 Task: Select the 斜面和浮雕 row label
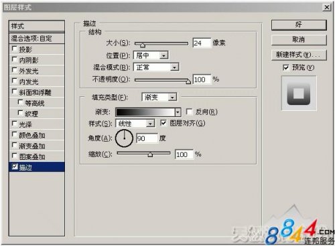(x=36, y=92)
